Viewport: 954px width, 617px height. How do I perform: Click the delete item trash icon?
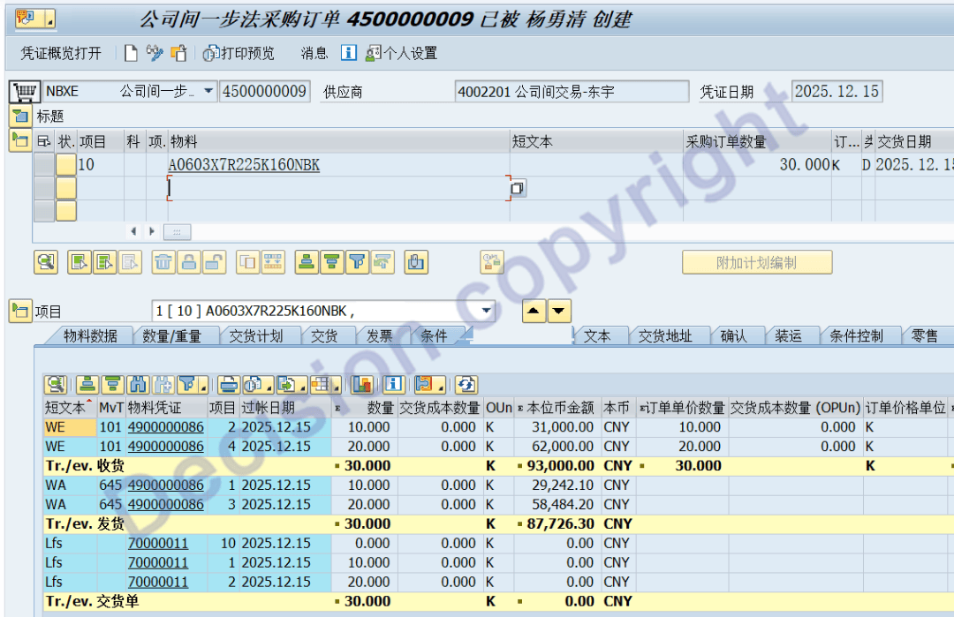coord(164,261)
